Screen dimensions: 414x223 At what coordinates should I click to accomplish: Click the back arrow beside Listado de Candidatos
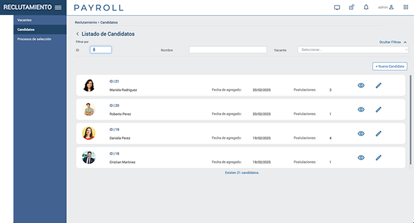pyautogui.click(x=78, y=34)
